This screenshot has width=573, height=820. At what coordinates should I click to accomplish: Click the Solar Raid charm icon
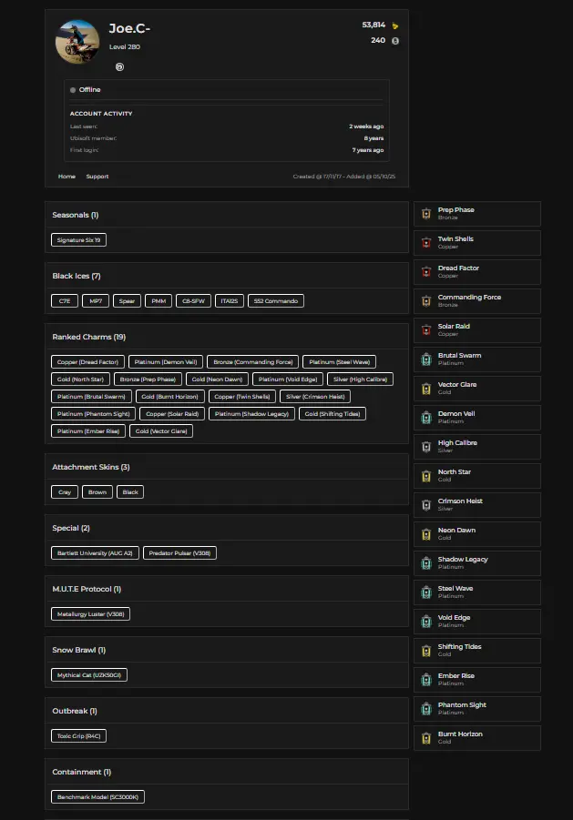[426, 330]
